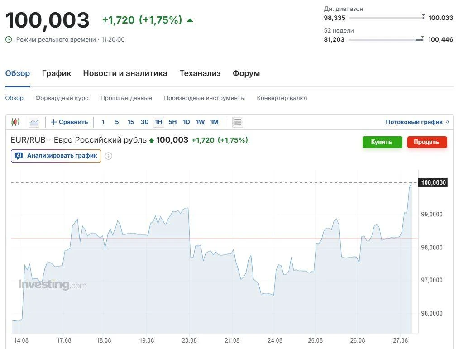Select the area chart type icon
459x349 pixels.
(34, 122)
